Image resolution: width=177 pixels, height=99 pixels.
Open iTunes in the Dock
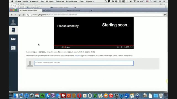pyautogui.click(x=111, y=96)
